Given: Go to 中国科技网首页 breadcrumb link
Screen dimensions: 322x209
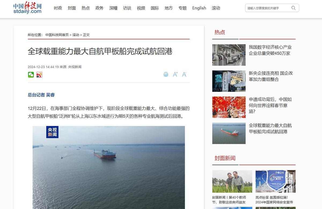Looking at the screenshot, I should 57,35.
